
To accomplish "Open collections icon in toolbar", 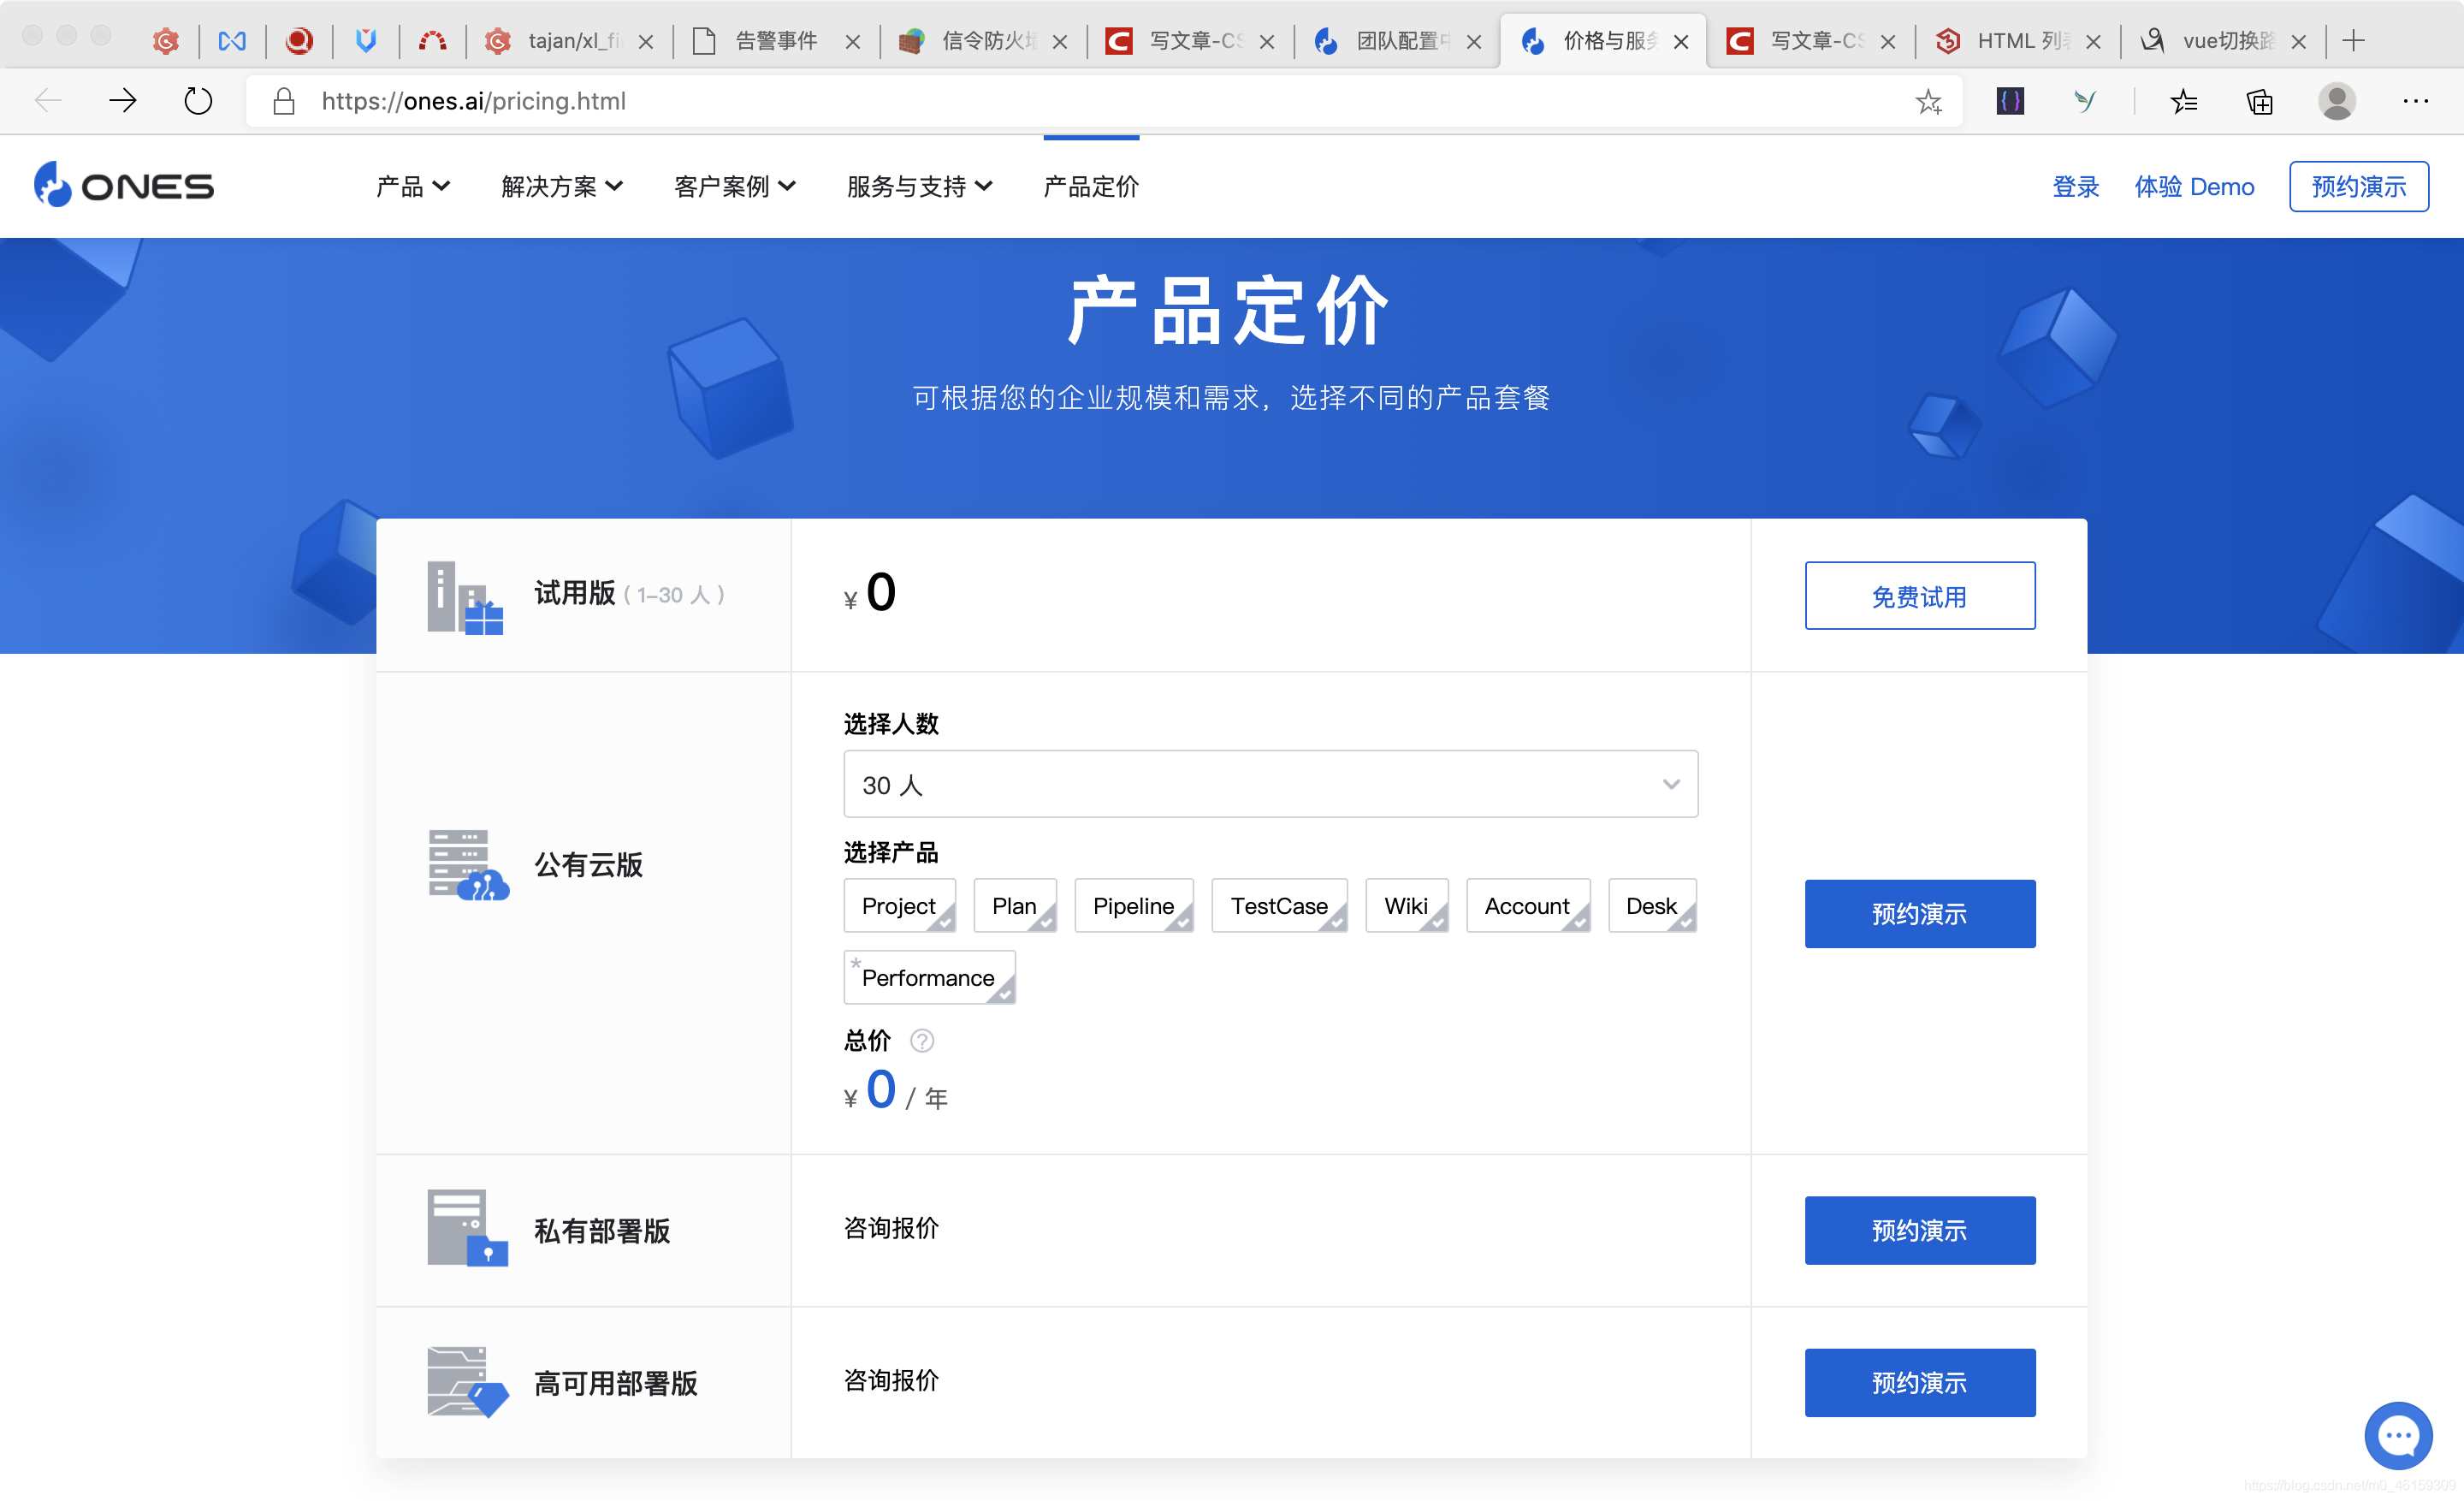I will pos(2259,101).
